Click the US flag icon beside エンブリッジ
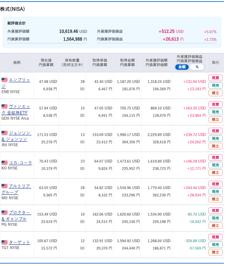Image resolution: width=227 pixels, height=266 pixels. coord(5,80)
